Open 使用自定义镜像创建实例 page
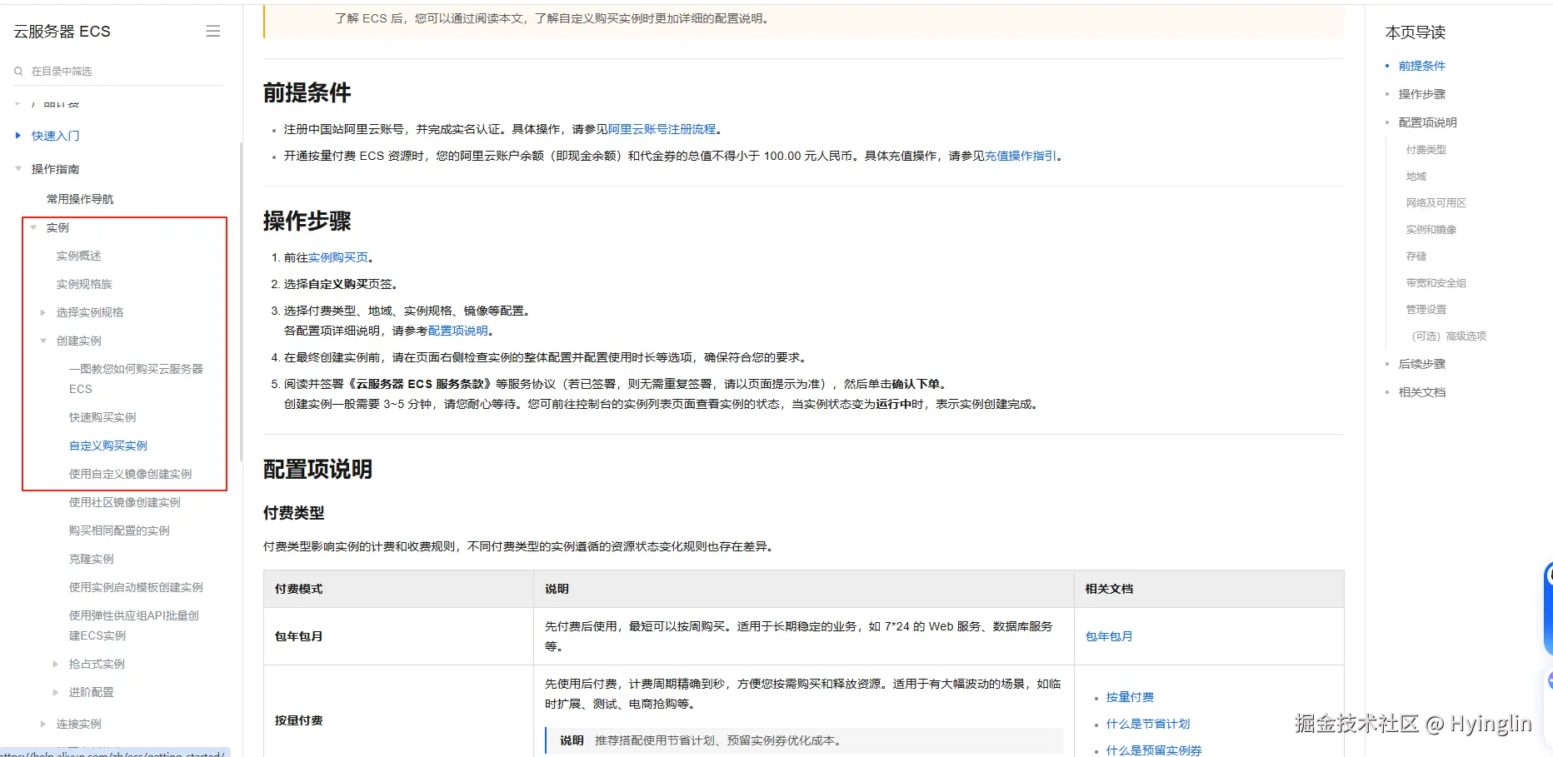 click(x=131, y=474)
